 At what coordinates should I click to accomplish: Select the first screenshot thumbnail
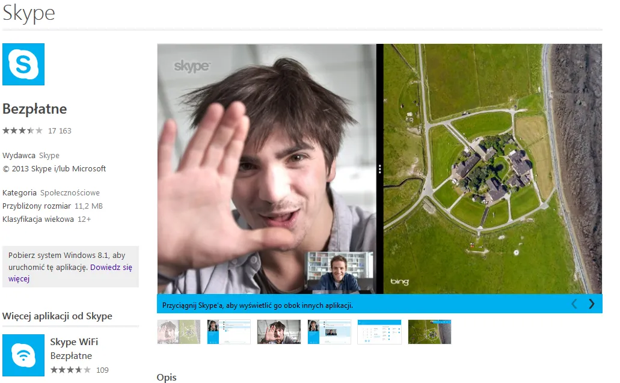[x=179, y=332]
